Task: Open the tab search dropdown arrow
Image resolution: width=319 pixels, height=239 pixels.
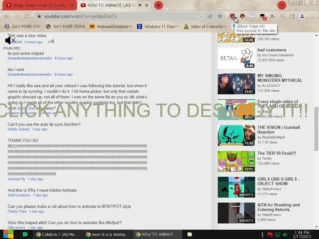Action: [x=282, y=5]
